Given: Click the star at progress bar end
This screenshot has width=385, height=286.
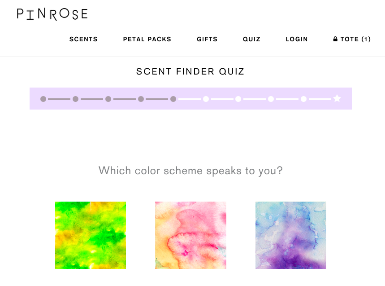Looking at the screenshot, I should [337, 98].
